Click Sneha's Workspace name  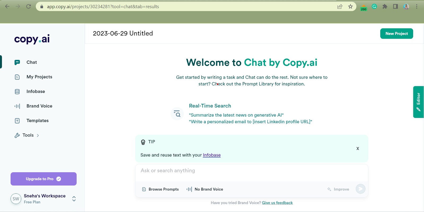click(45, 196)
